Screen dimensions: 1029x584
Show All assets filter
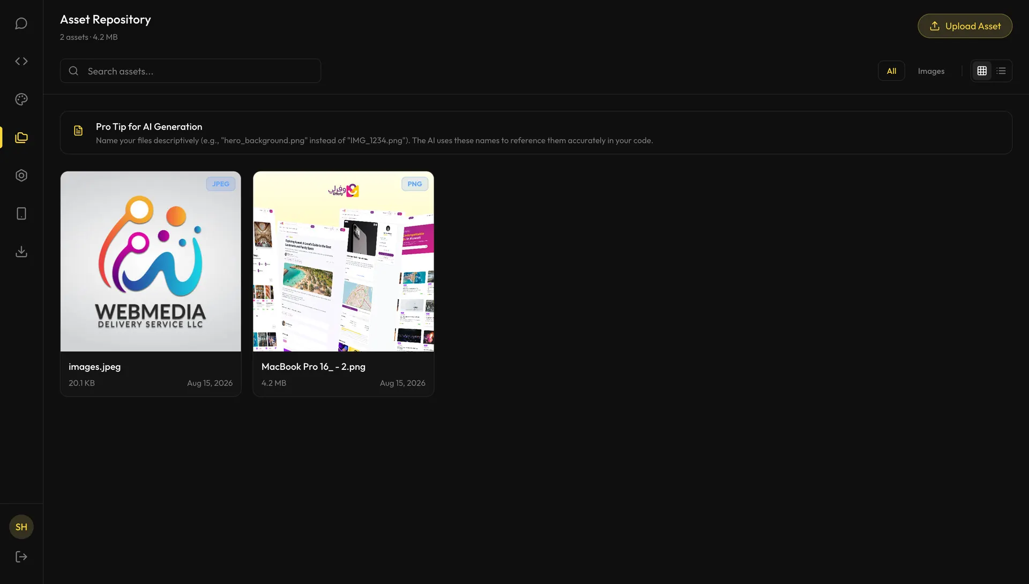click(x=891, y=71)
